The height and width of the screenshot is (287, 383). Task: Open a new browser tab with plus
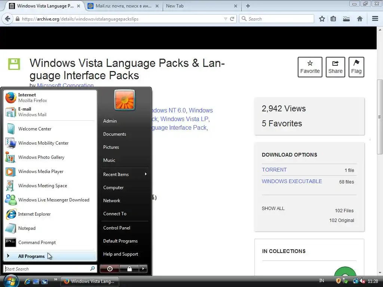click(248, 6)
